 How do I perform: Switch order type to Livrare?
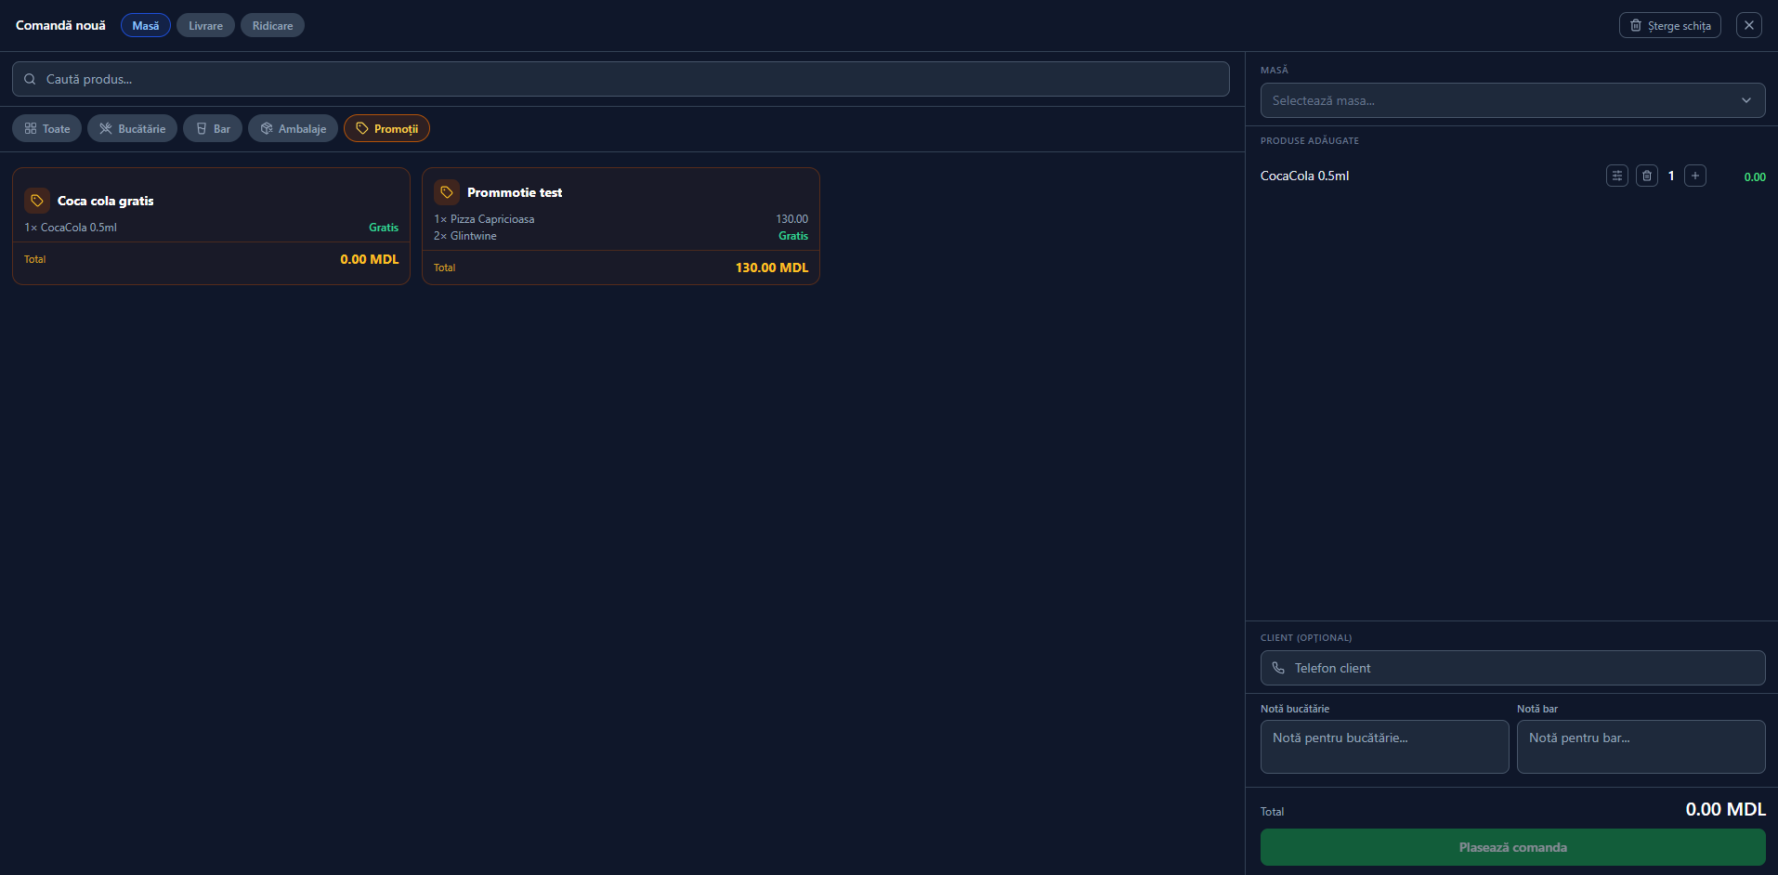coord(205,25)
